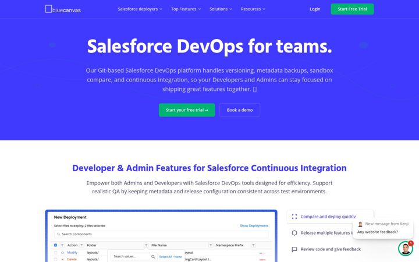
Task: Click the Start Free Trial button
Action: 352,9
